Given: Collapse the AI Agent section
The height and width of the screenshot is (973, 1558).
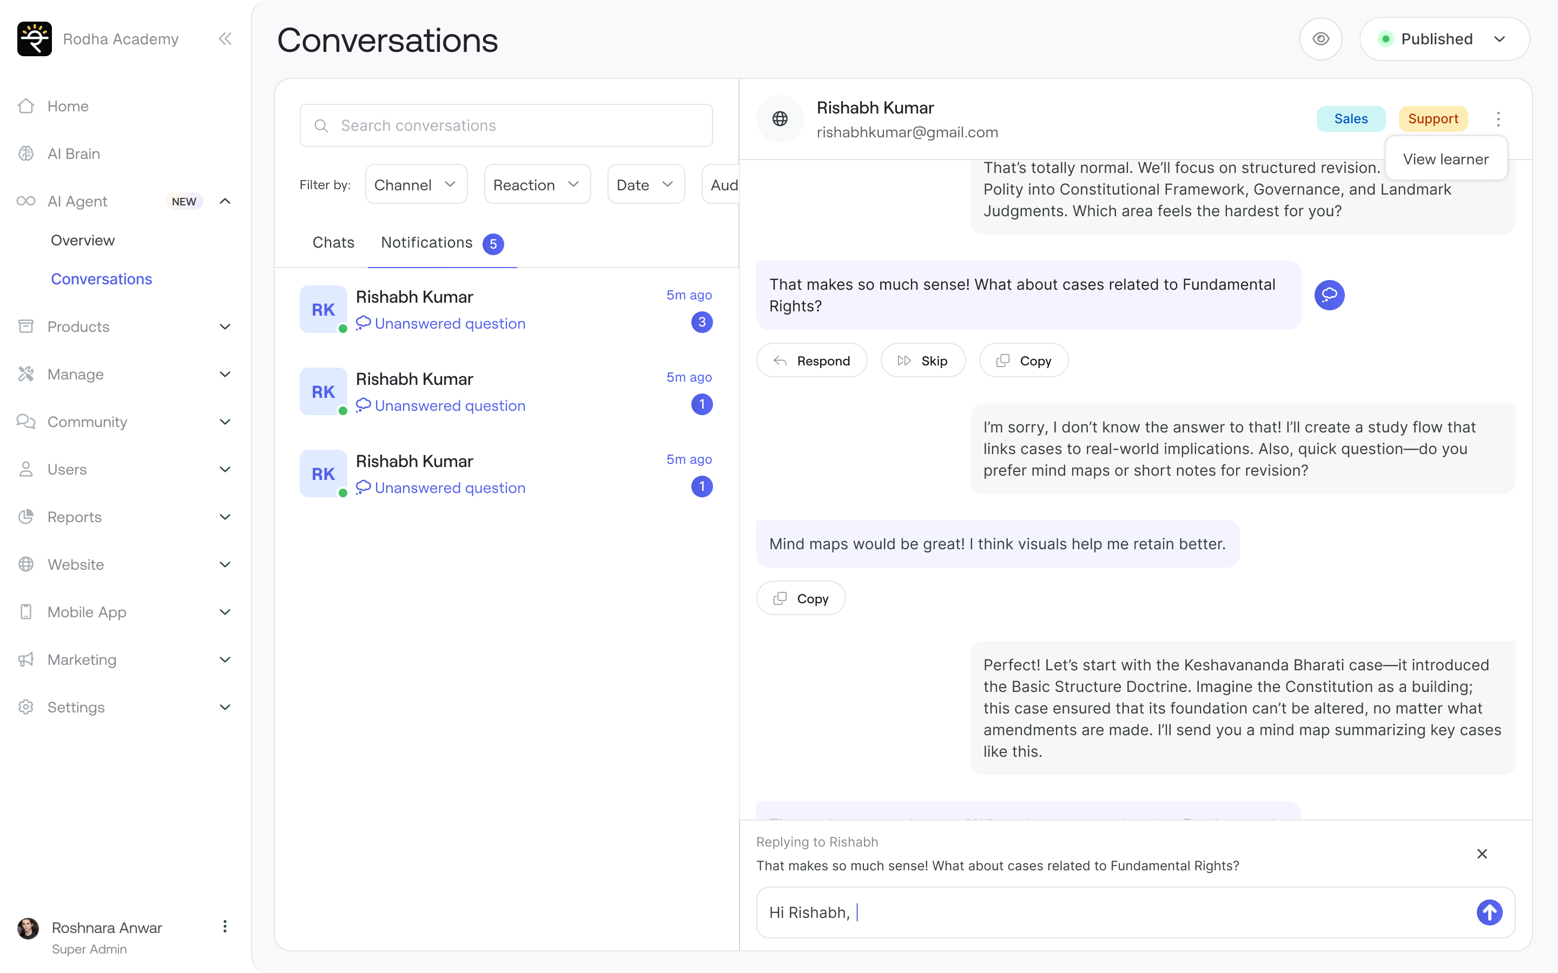Looking at the screenshot, I should tap(225, 202).
